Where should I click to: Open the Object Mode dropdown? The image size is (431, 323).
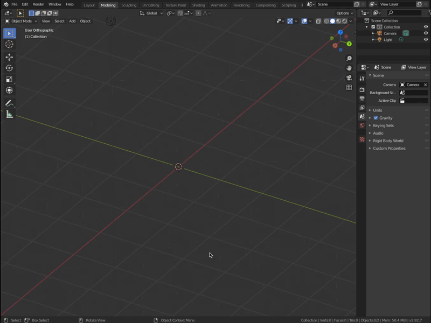[21, 21]
